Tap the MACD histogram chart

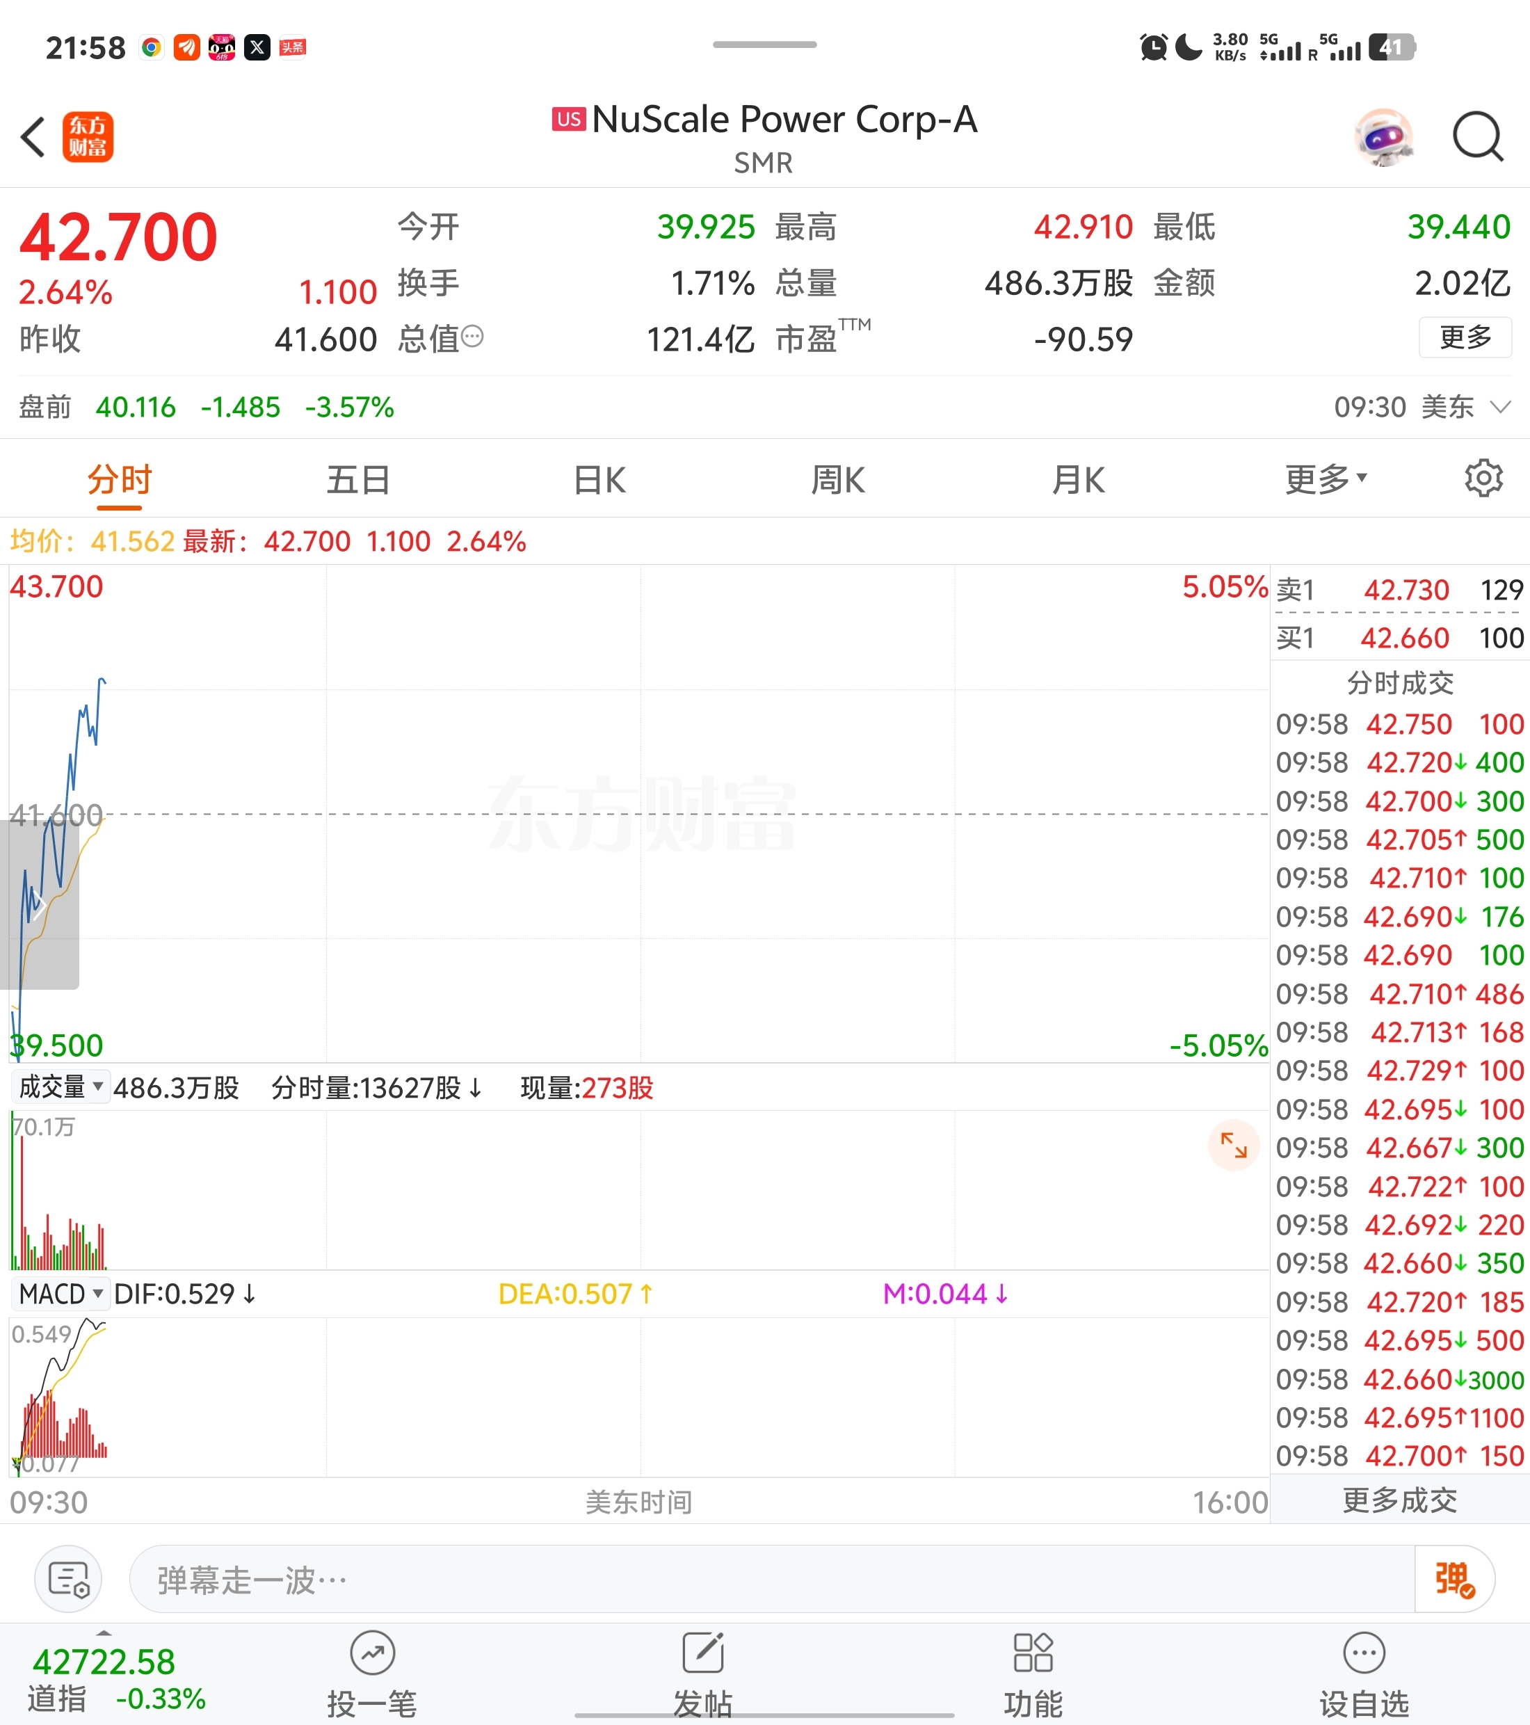tap(639, 1397)
